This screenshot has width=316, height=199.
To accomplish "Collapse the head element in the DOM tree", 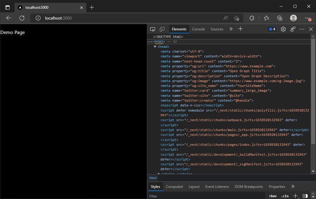I will [x=155, y=47].
